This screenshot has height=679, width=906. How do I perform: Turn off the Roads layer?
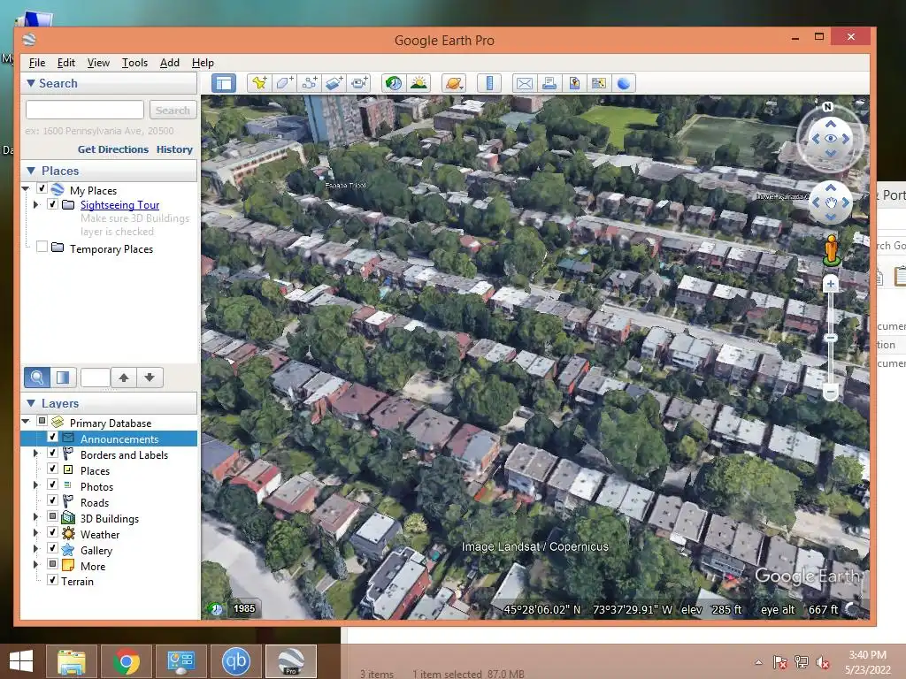coord(52,500)
